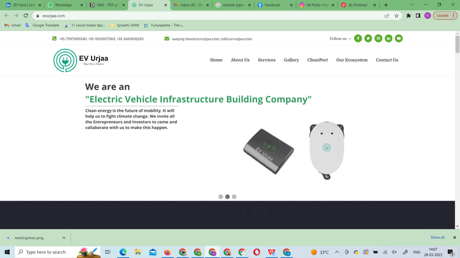Image resolution: width=460 pixels, height=258 pixels.
Task: Open the Gmail bookmark
Action: tap(13, 26)
